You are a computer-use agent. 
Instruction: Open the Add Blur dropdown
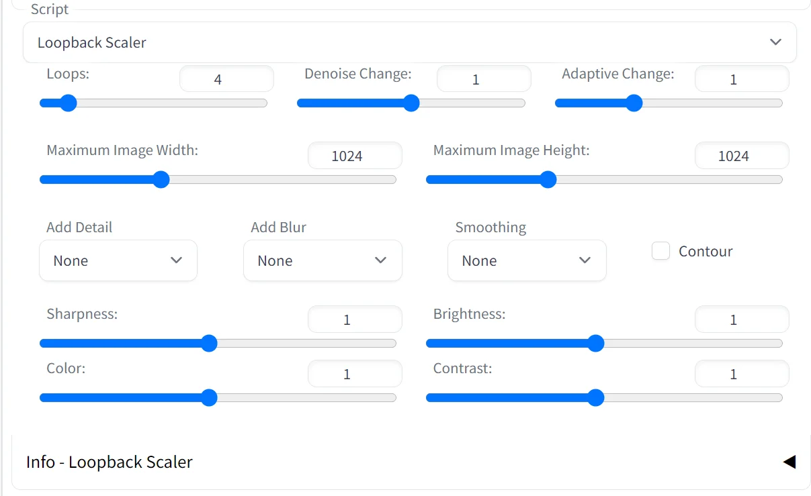323,260
